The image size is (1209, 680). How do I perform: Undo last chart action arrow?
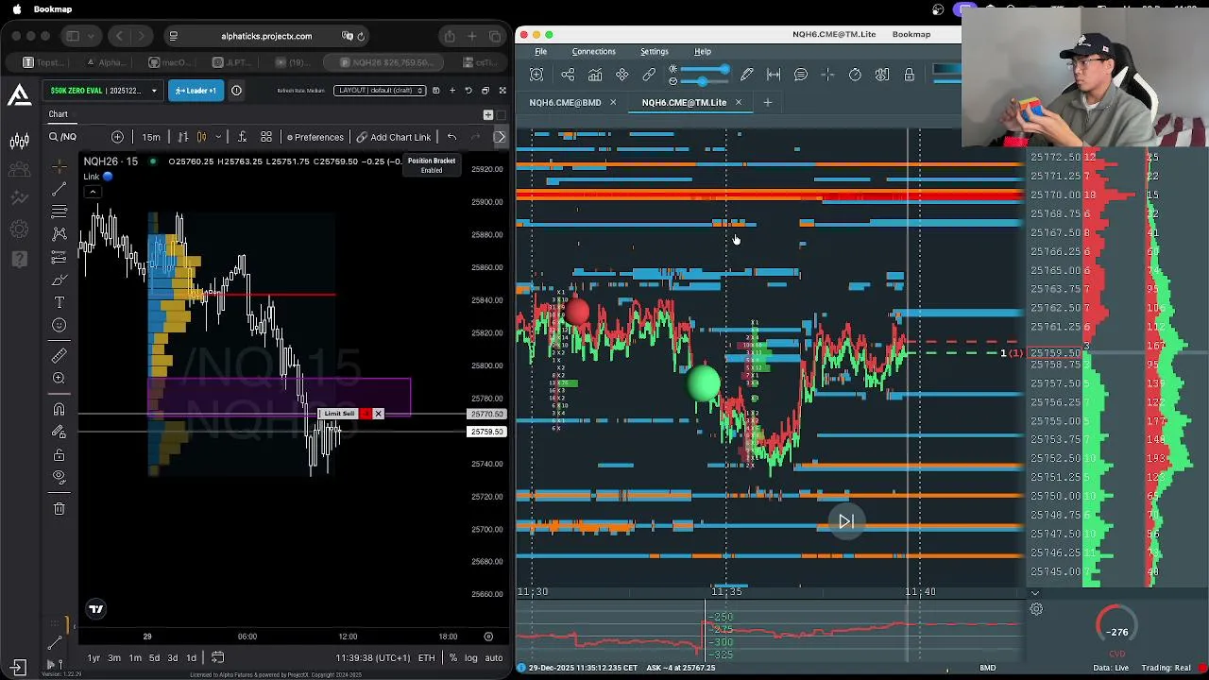click(451, 137)
